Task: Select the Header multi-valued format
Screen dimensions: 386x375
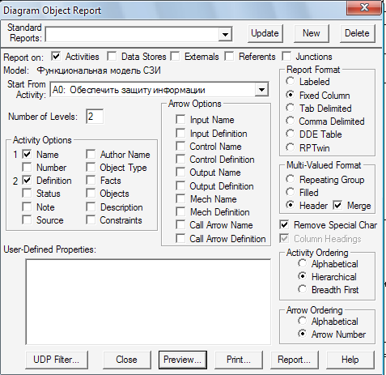Action: [291, 206]
